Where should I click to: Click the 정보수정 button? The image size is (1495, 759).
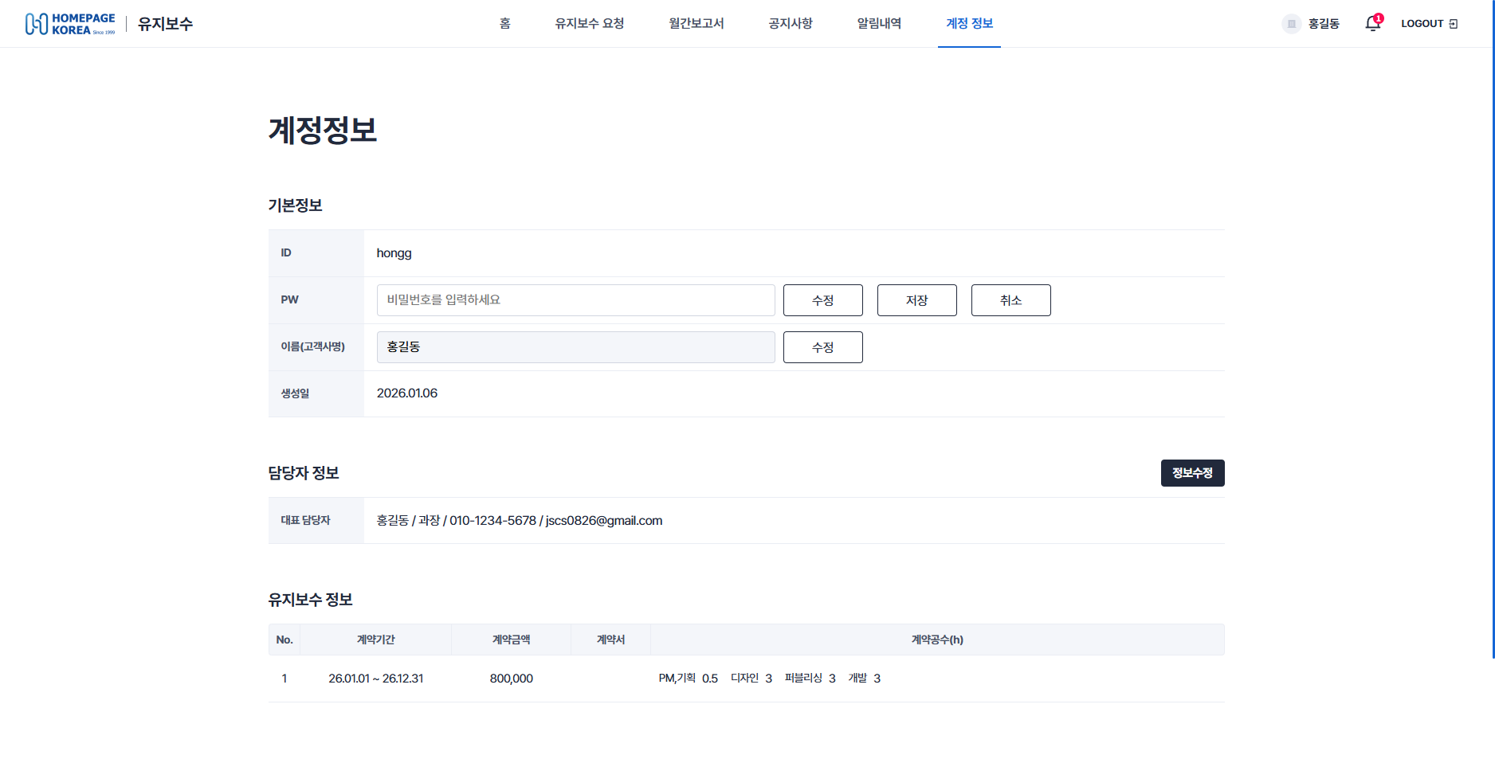pos(1192,473)
